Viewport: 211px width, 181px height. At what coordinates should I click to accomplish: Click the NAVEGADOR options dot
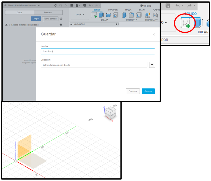(x=117, y=24)
